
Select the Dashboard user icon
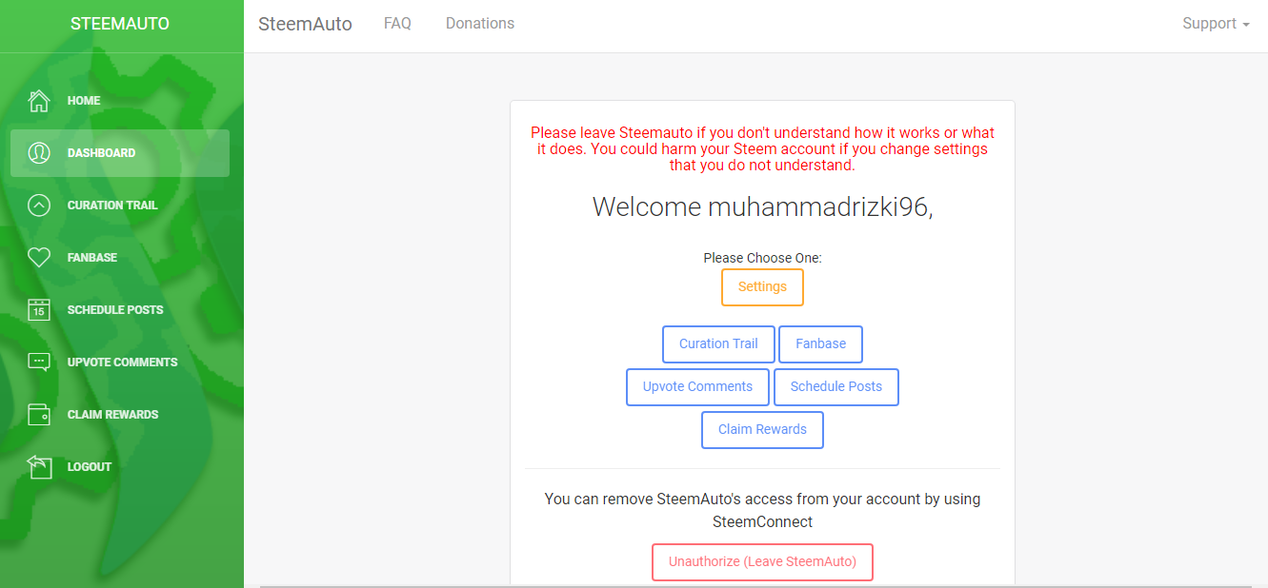pos(39,152)
